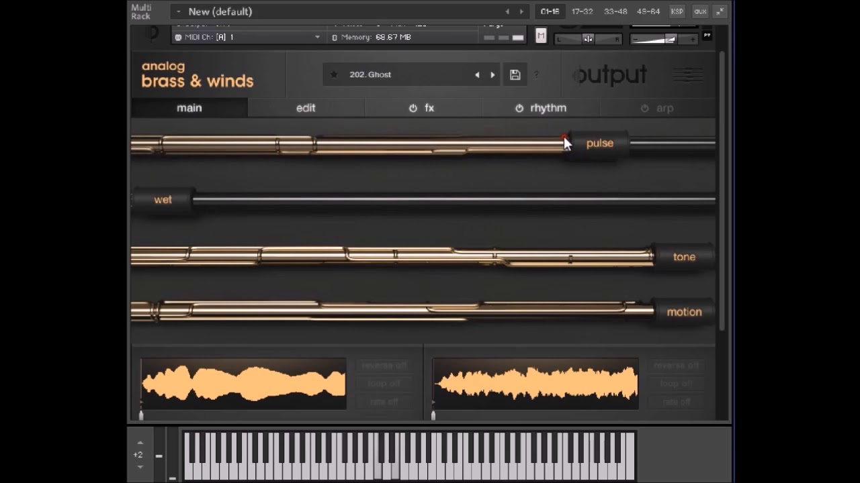This screenshot has width=860, height=483.
Task: Show the aux sends panel
Action: 700,11
